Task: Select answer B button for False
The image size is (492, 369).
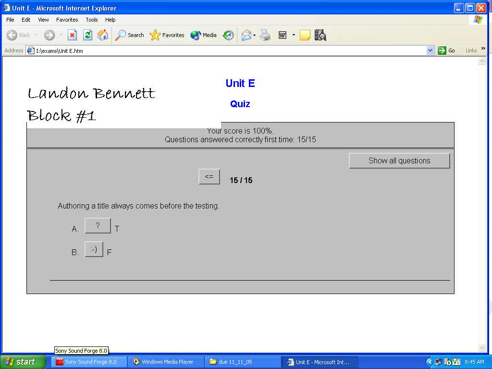Action: click(x=94, y=249)
